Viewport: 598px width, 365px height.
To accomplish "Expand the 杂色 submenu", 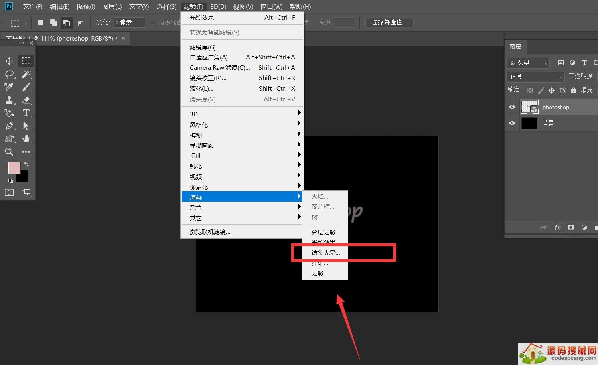I will [x=243, y=208].
